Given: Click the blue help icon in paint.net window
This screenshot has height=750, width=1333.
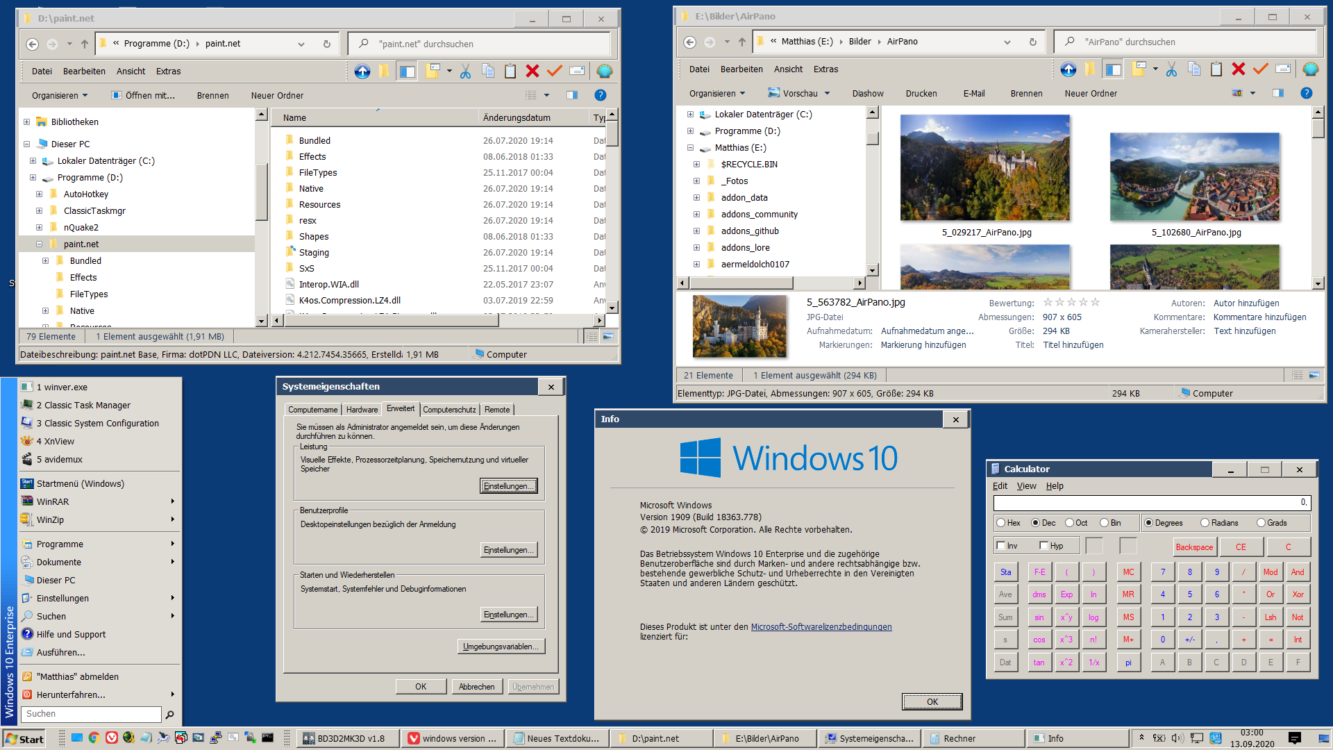Looking at the screenshot, I should (601, 95).
